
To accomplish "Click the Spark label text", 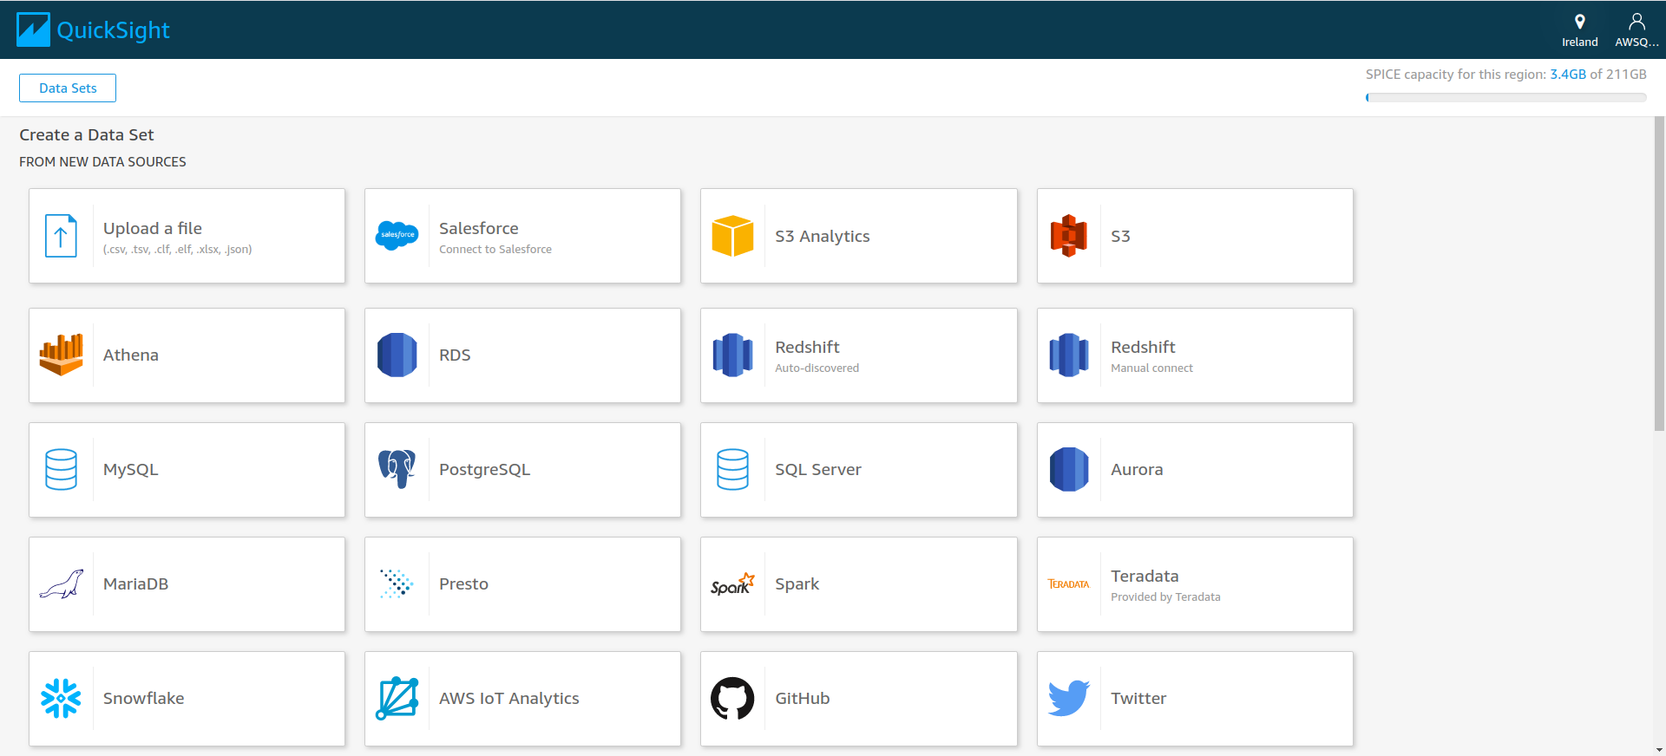I will click(x=797, y=583).
